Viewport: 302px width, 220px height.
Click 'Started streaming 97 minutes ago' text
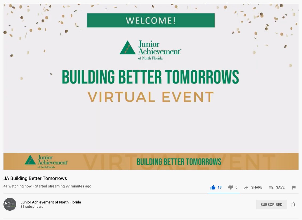[63, 186]
